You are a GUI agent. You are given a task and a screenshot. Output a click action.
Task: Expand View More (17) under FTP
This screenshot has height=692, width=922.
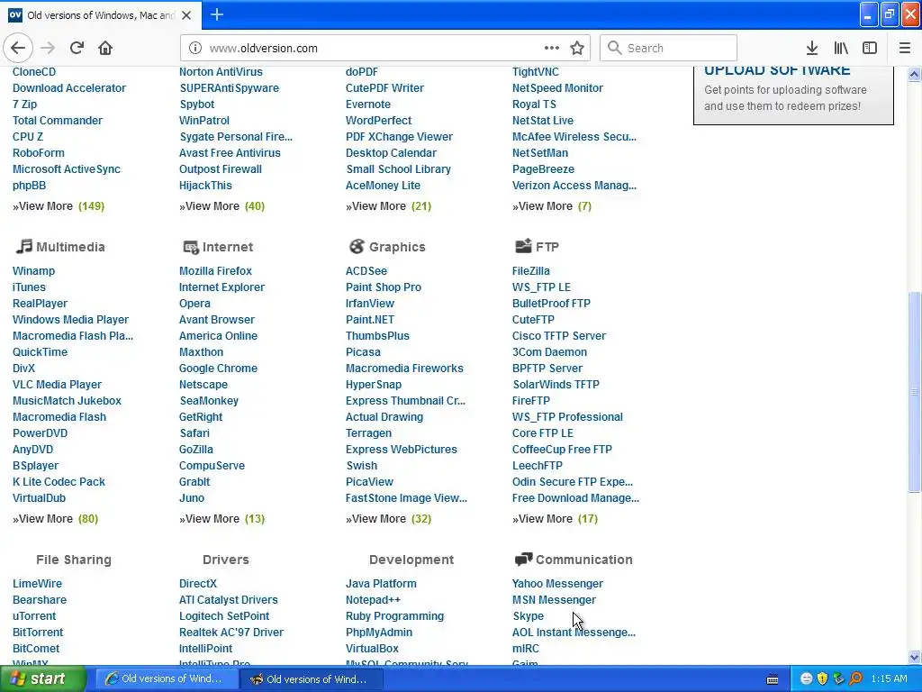click(555, 518)
